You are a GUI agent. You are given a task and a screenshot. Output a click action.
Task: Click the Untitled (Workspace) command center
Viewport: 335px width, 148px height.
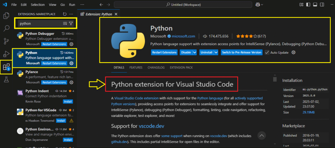point(183,5)
